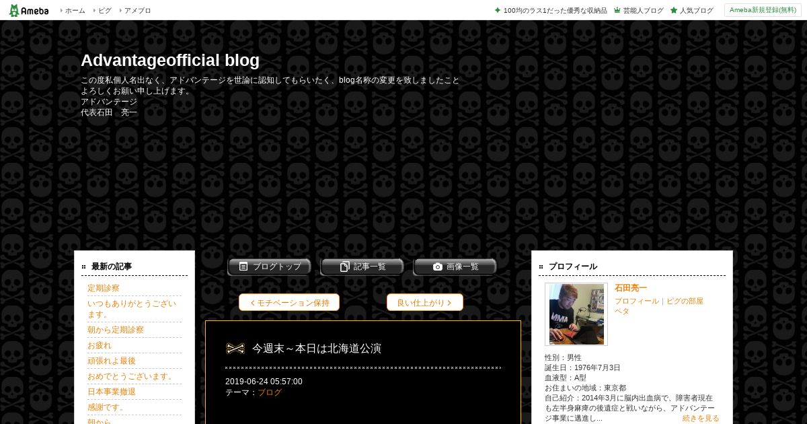Open 石田亮一 profile name link

[631, 288]
